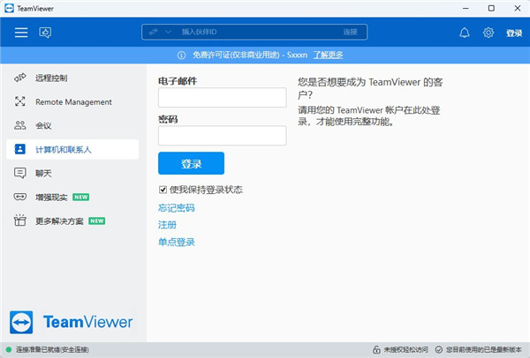
Task: Open the hamburger menu icon
Action: tap(21, 33)
